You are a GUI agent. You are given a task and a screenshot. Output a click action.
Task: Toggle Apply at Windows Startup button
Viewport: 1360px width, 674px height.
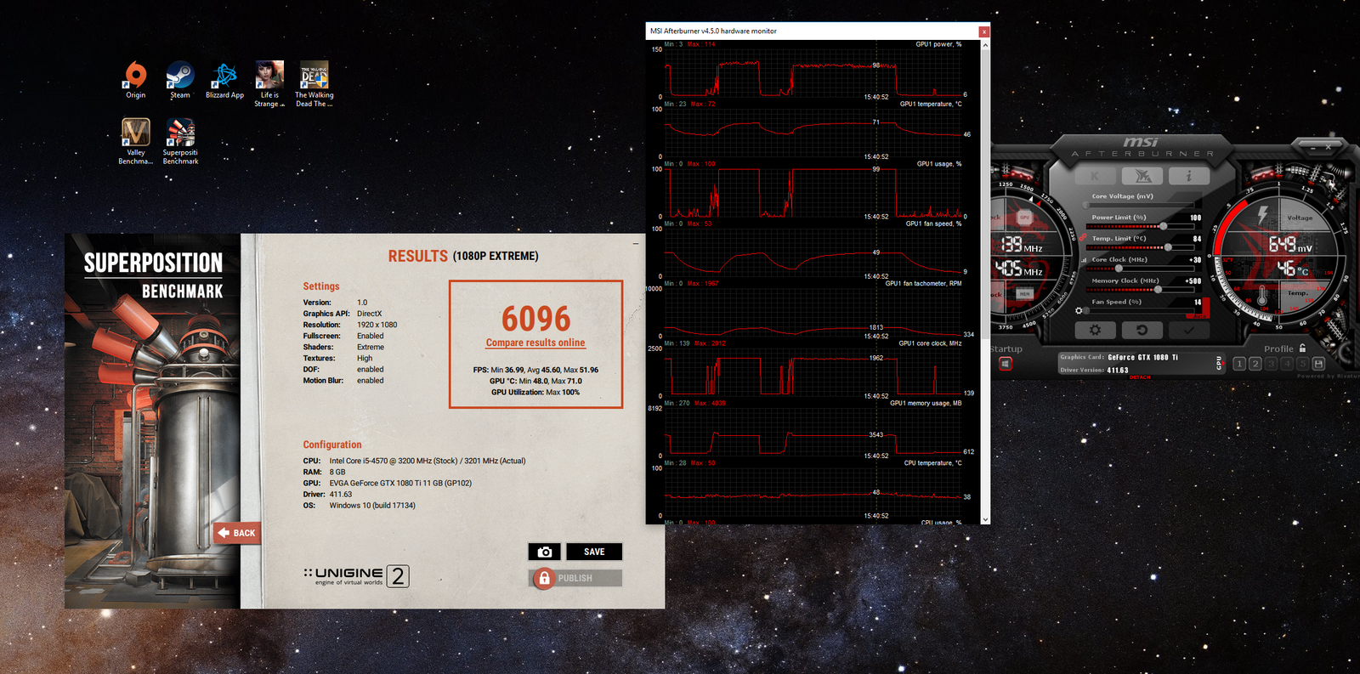pos(1005,364)
